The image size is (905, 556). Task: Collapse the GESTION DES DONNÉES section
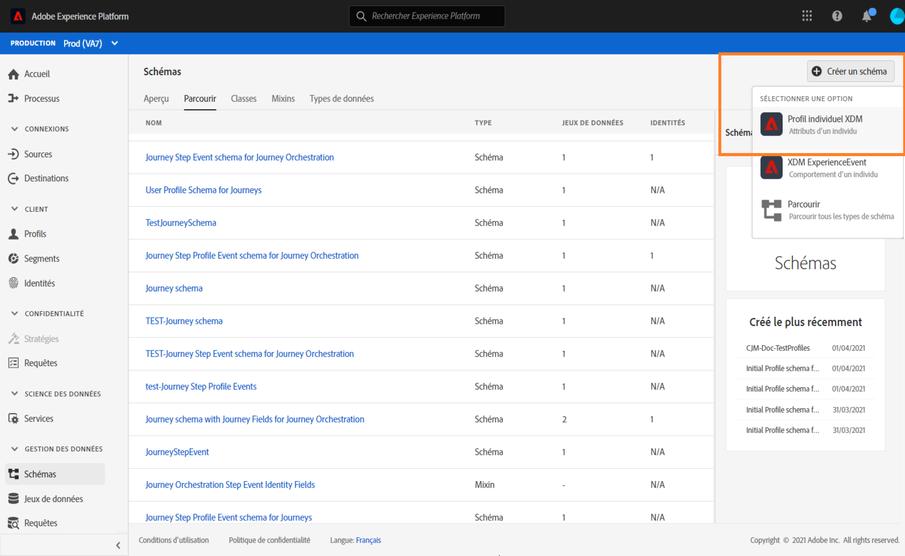pos(15,449)
